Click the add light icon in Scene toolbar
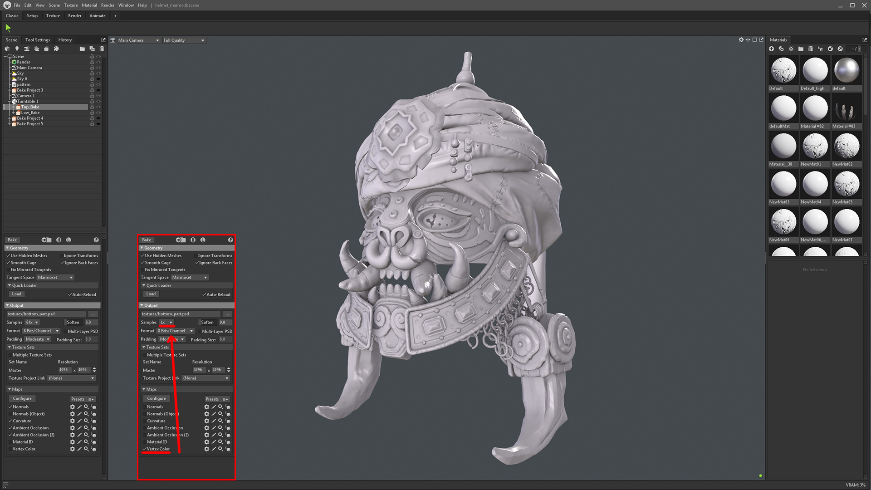This screenshot has width=871, height=490. pyautogui.click(x=17, y=49)
